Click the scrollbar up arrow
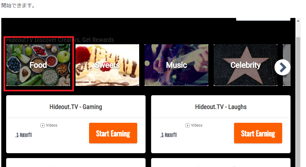 [x=298, y=21]
